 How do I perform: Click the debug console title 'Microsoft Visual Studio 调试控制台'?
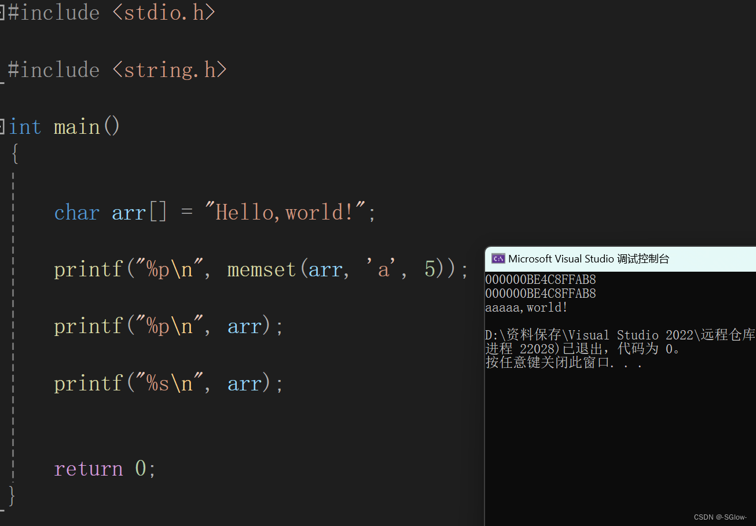click(x=589, y=259)
